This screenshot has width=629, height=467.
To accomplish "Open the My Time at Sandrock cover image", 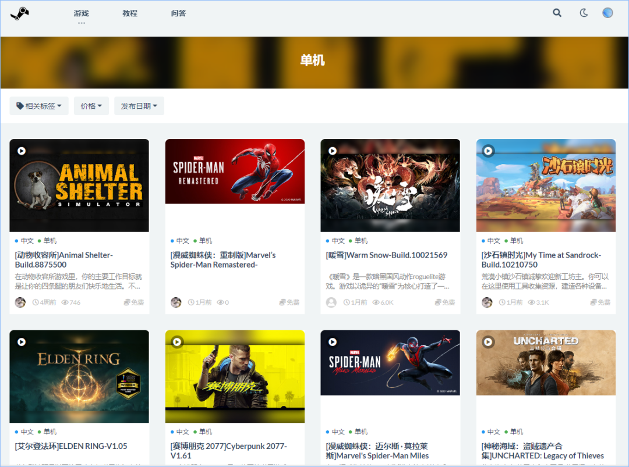I will (x=546, y=186).
